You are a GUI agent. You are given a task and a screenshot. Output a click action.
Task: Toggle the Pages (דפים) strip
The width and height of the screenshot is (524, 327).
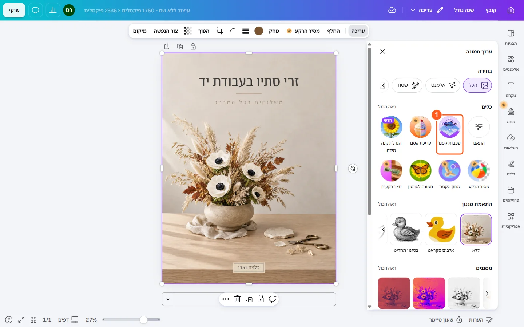click(68, 320)
